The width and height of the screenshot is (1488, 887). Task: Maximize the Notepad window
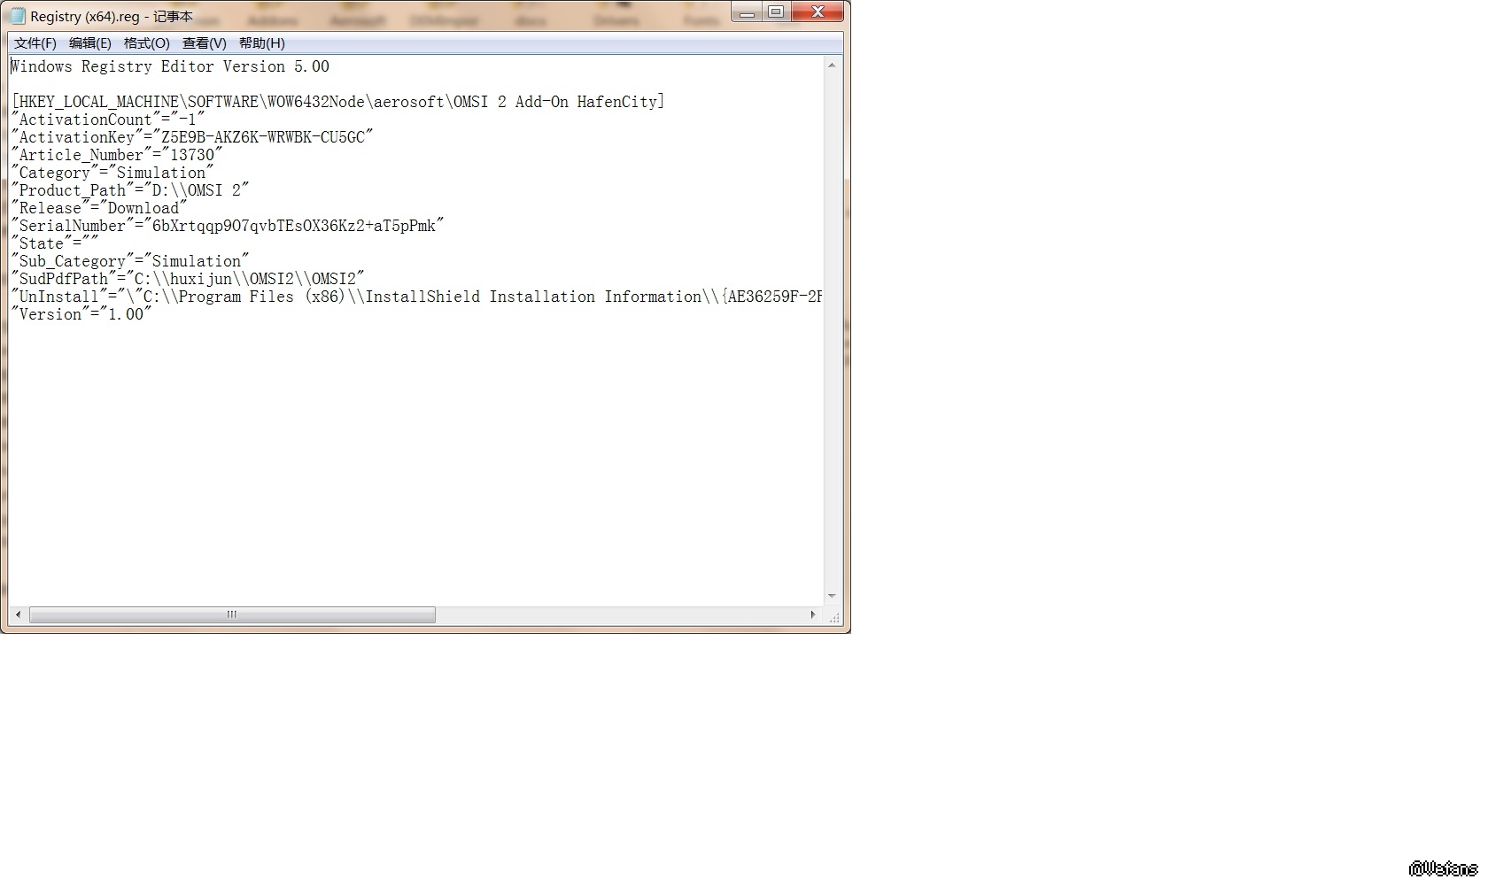pyautogui.click(x=776, y=12)
